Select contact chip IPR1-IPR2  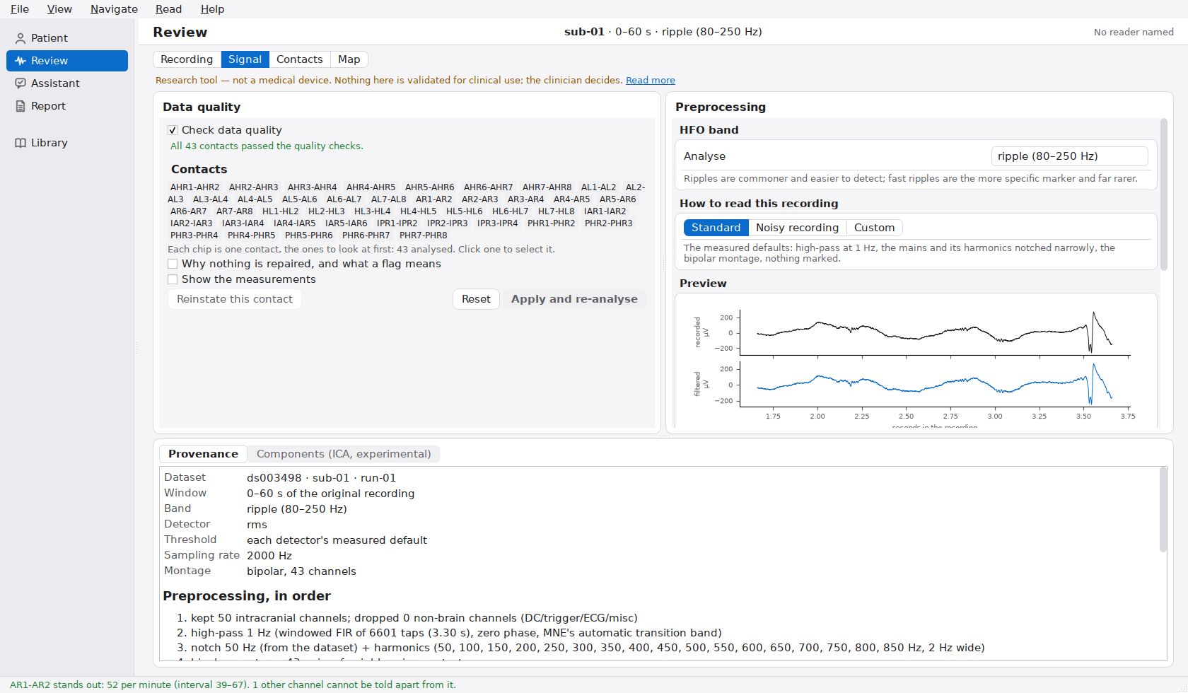397,223
